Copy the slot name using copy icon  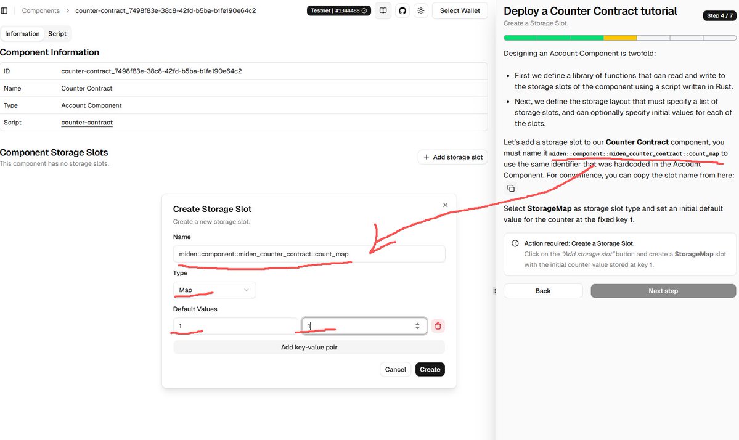pos(511,189)
